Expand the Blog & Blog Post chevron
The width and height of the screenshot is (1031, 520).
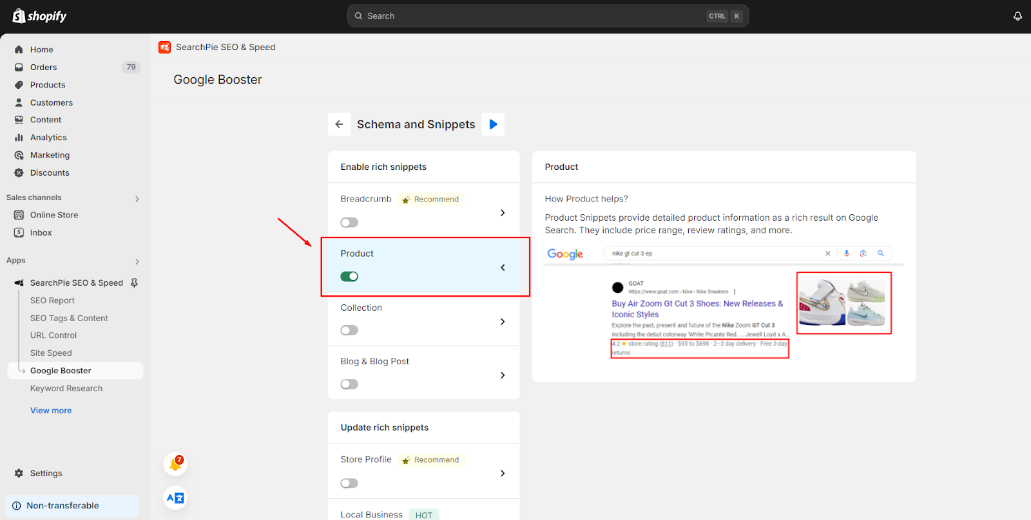[503, 375]
